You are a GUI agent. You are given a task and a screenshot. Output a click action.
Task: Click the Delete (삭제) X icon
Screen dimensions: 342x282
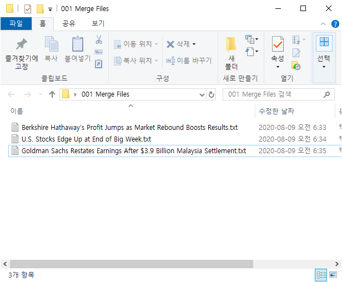[x=170, y=44]
